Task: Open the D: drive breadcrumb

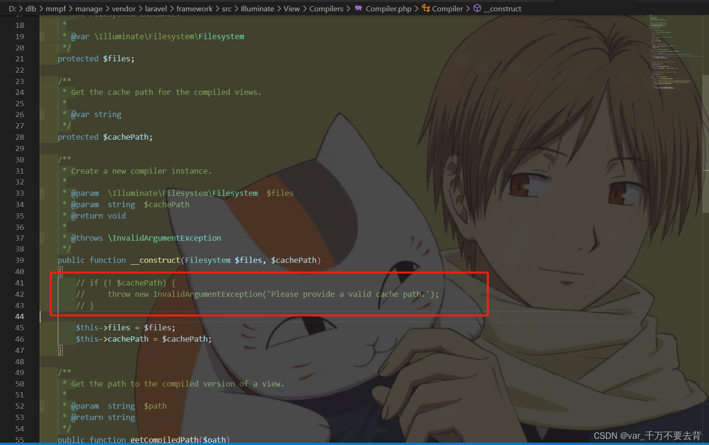Action: (12, 8)
